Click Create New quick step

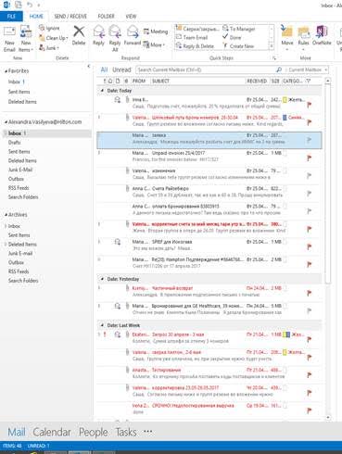(x=238, y=46)
